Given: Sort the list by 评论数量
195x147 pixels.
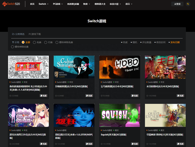Looking at the screenshot, I should tap(146, 42).
